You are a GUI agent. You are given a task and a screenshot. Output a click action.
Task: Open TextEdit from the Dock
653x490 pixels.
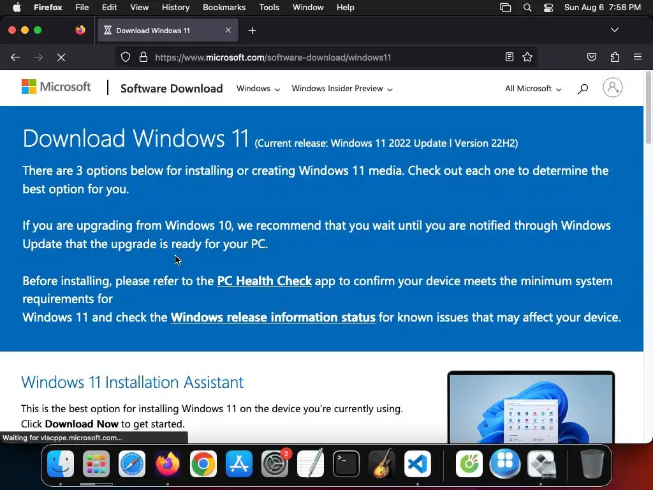point(311,464)
